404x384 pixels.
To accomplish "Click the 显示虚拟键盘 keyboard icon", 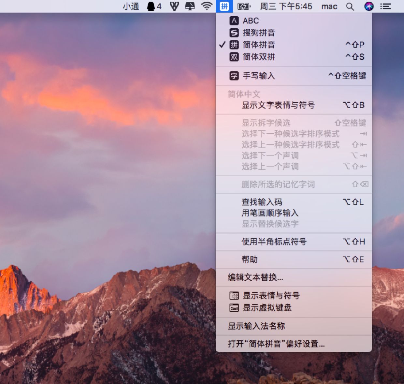I will click(x=234, y=307).
